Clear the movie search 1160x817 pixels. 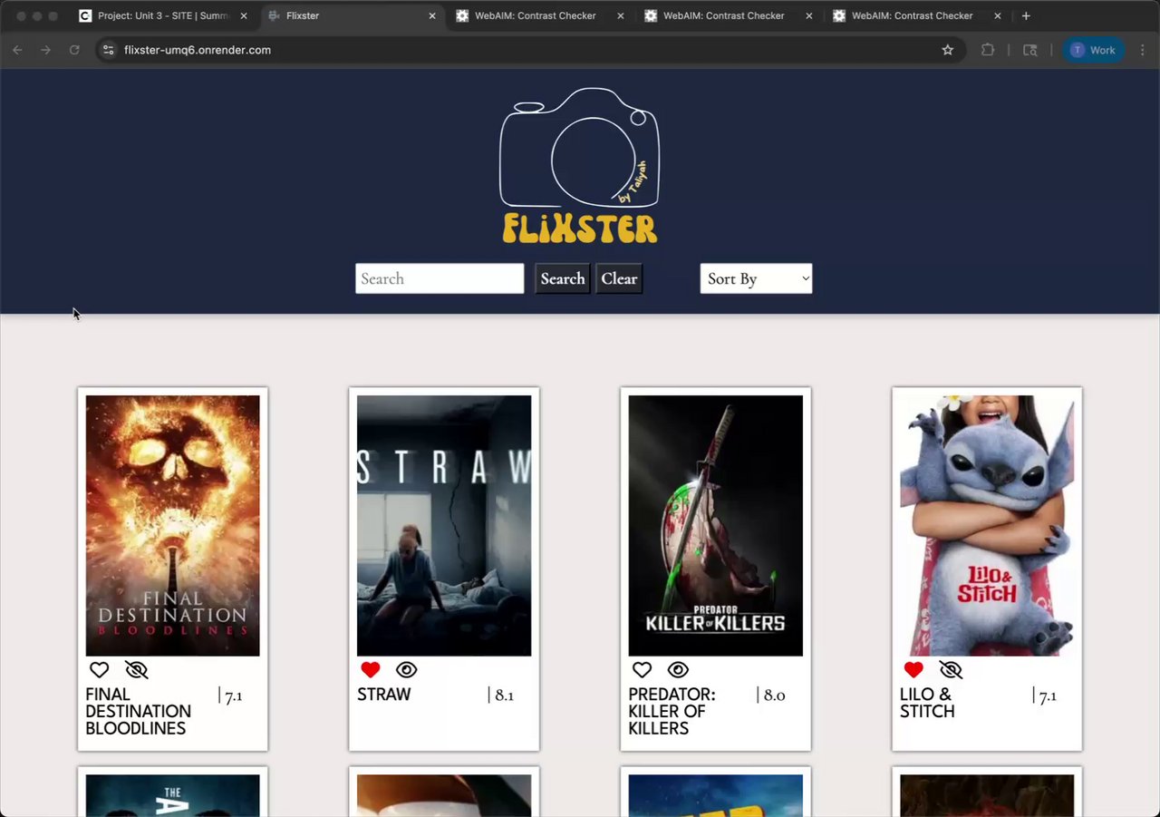point(619,278)
